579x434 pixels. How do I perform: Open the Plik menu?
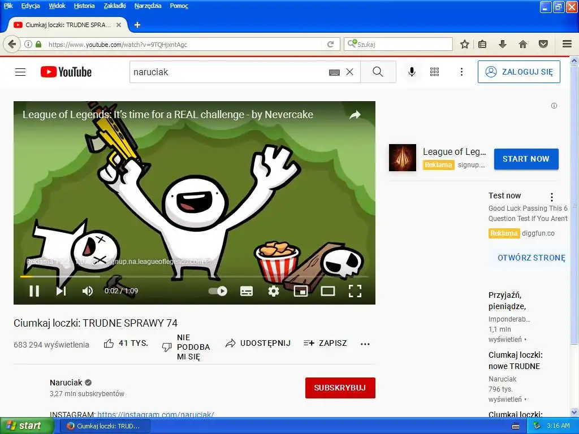click(x=8, y=6)
